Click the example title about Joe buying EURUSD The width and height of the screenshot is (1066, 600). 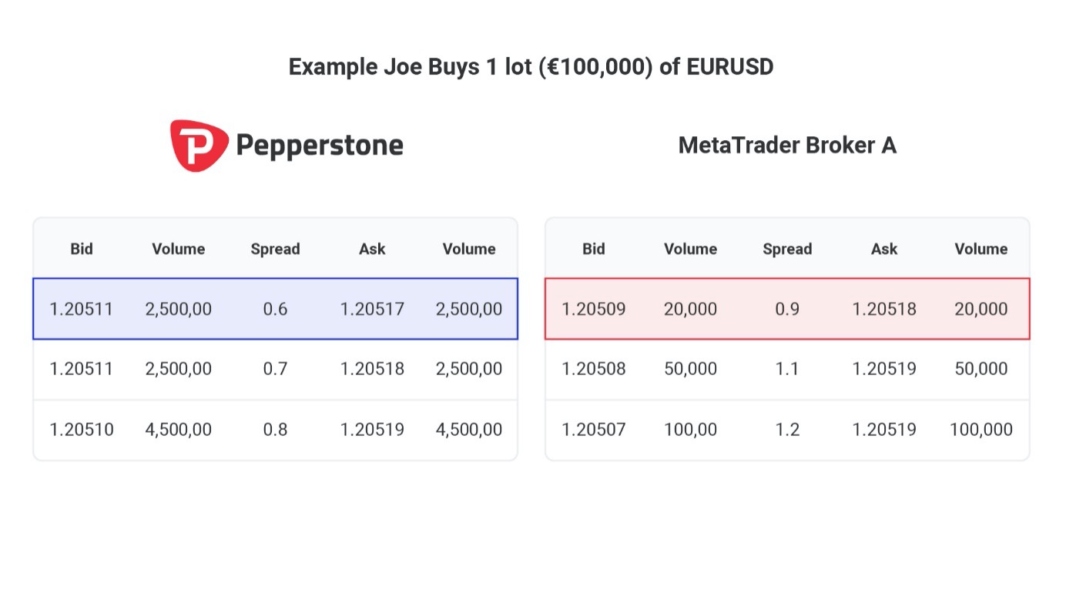pyautogui.click(x=531, y=67)
